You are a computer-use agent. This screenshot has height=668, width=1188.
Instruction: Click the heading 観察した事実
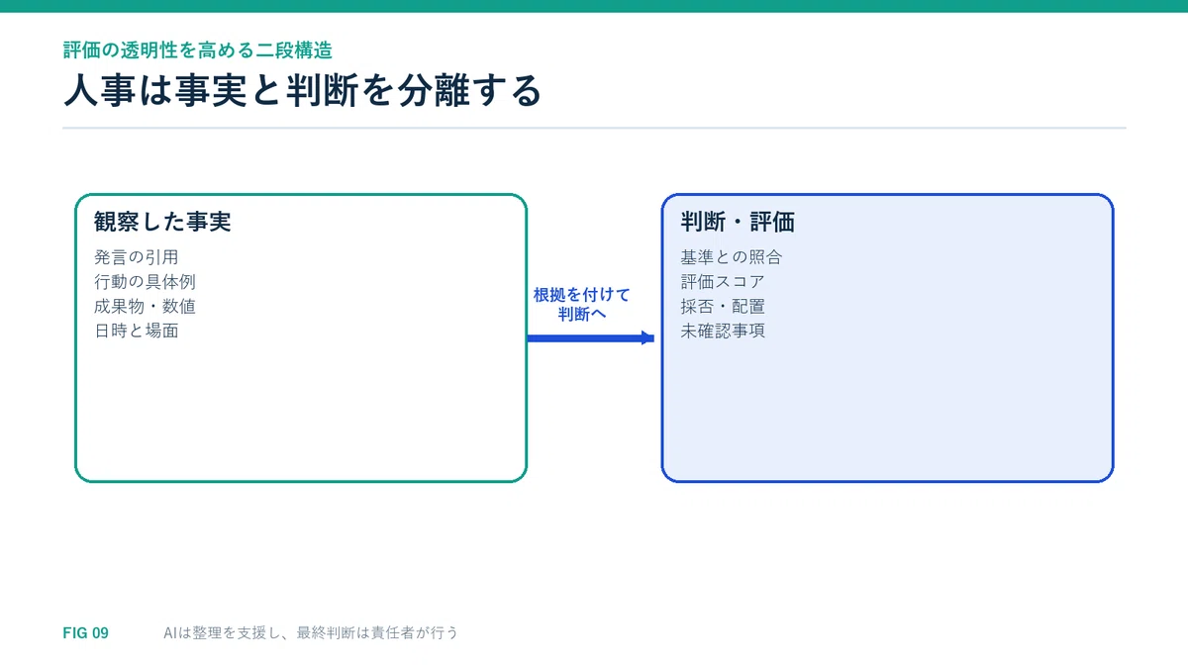(x=162, y=222)
